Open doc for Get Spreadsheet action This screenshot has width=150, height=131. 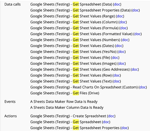tap(106, 122)
